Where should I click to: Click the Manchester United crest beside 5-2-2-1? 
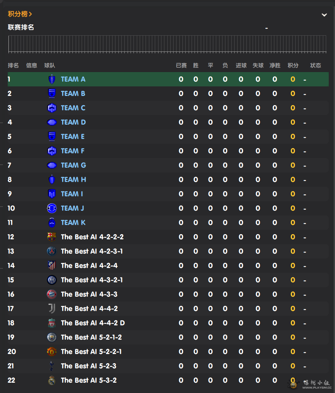pyautogui.click(x=52, y=351)
